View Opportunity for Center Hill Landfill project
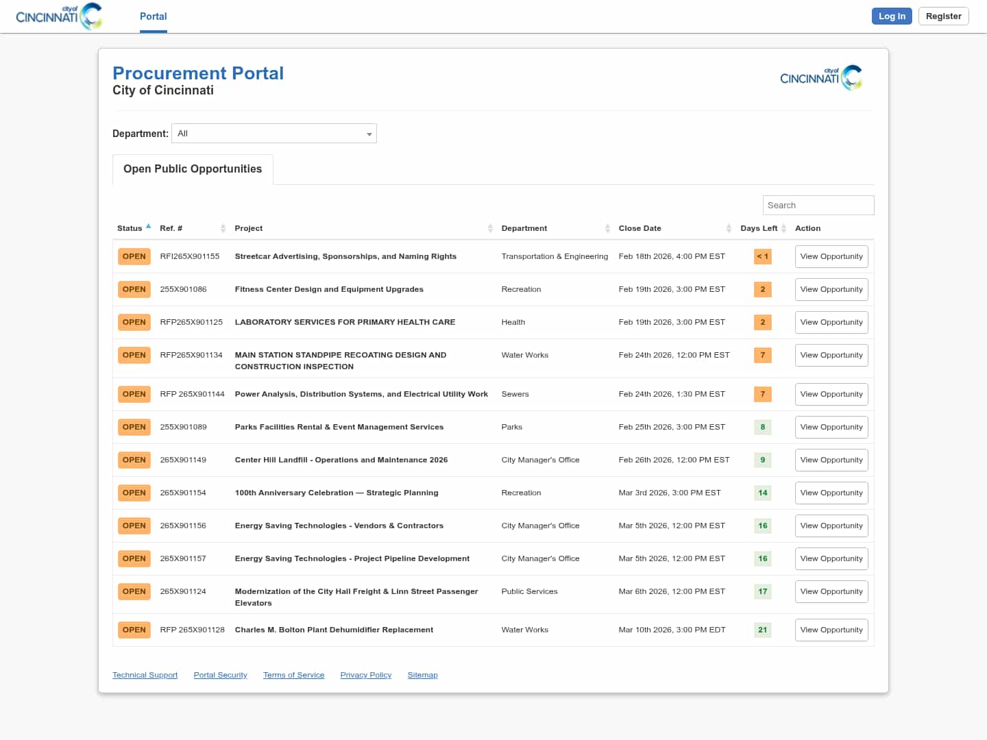Screen dimensions: 987x740 pos(831,460)
